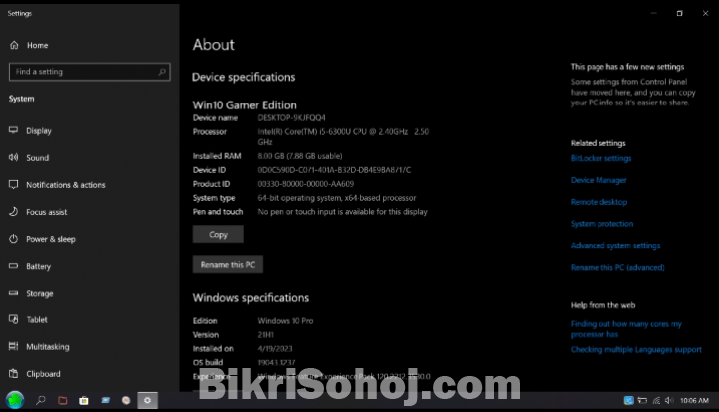
Task: Open Display settings
Action: click(x=39, y=131)
